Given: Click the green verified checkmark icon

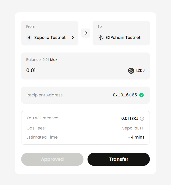Looking at the screenshot, I should (141, 95).
